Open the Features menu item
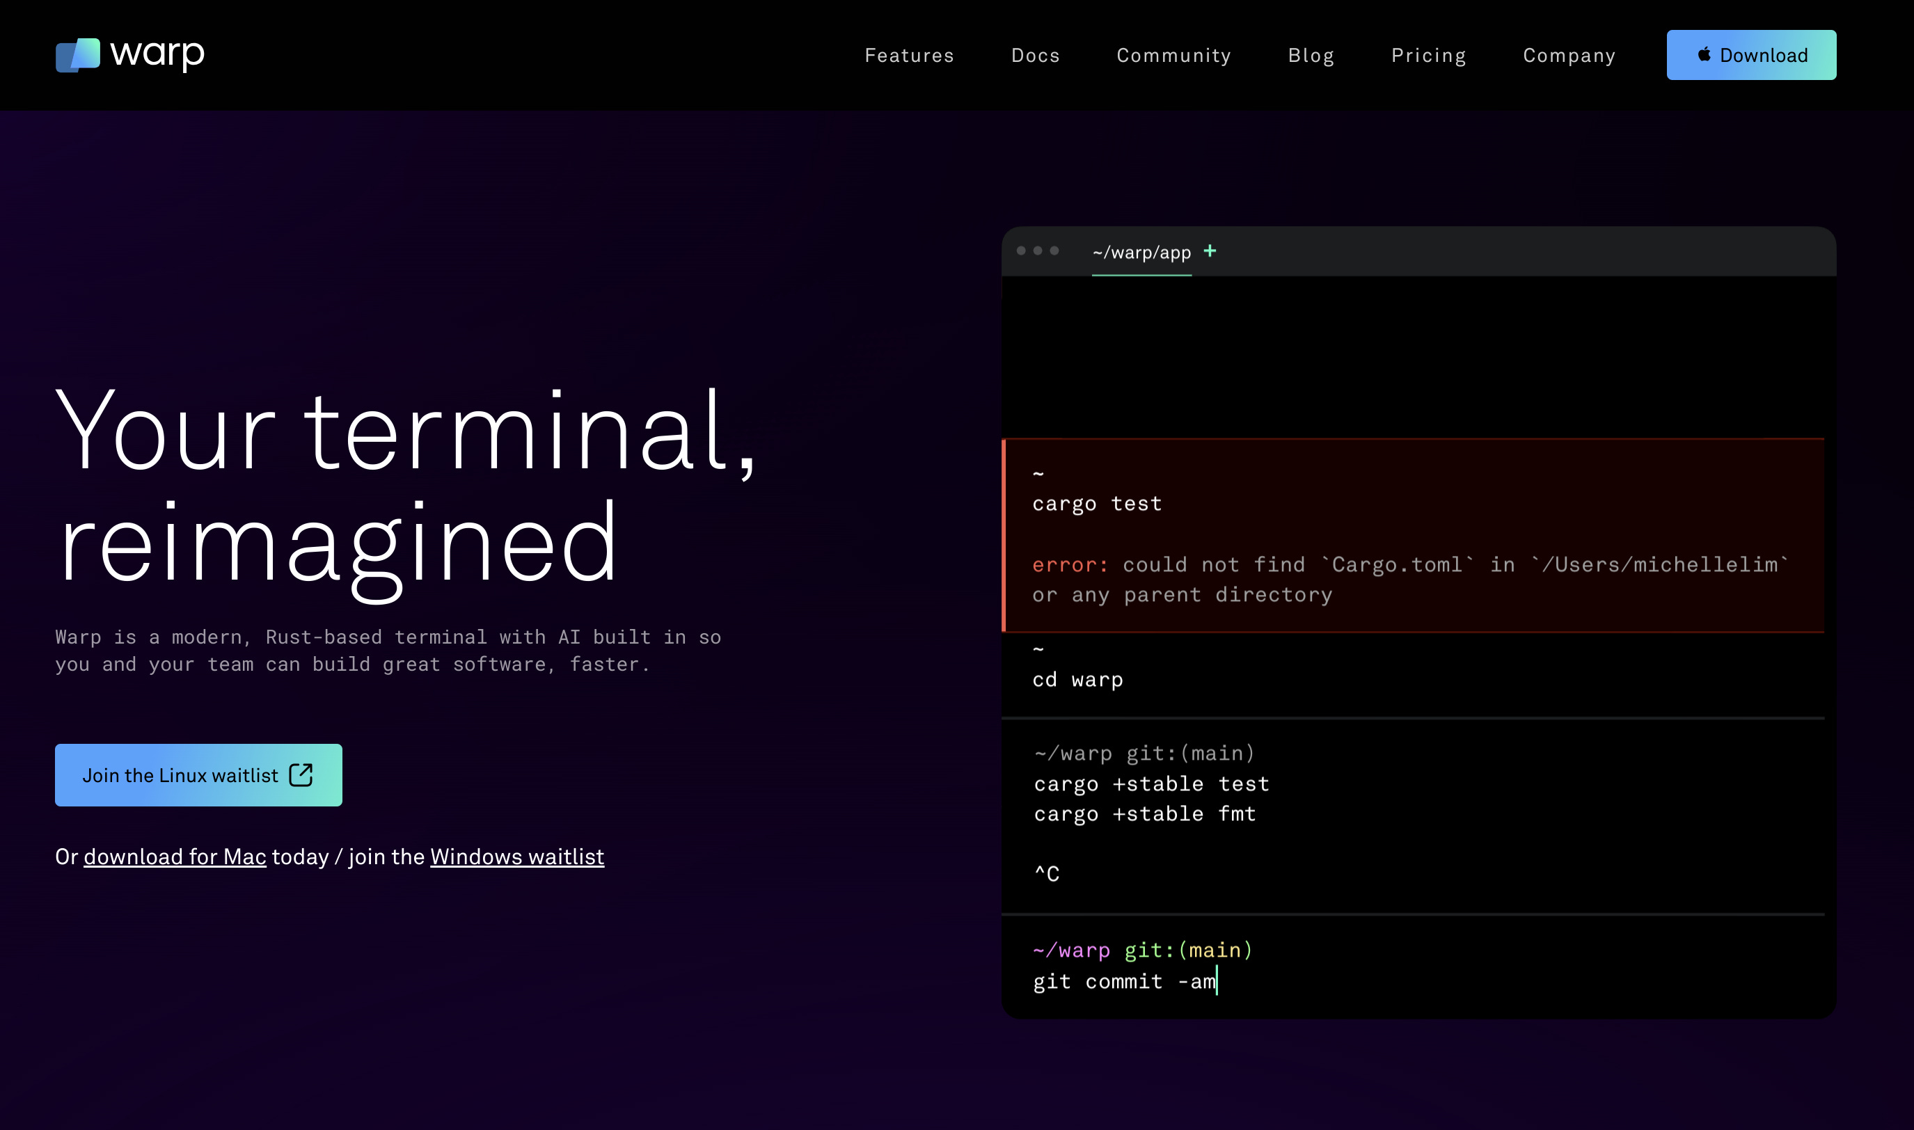 (x=910, y=56)
